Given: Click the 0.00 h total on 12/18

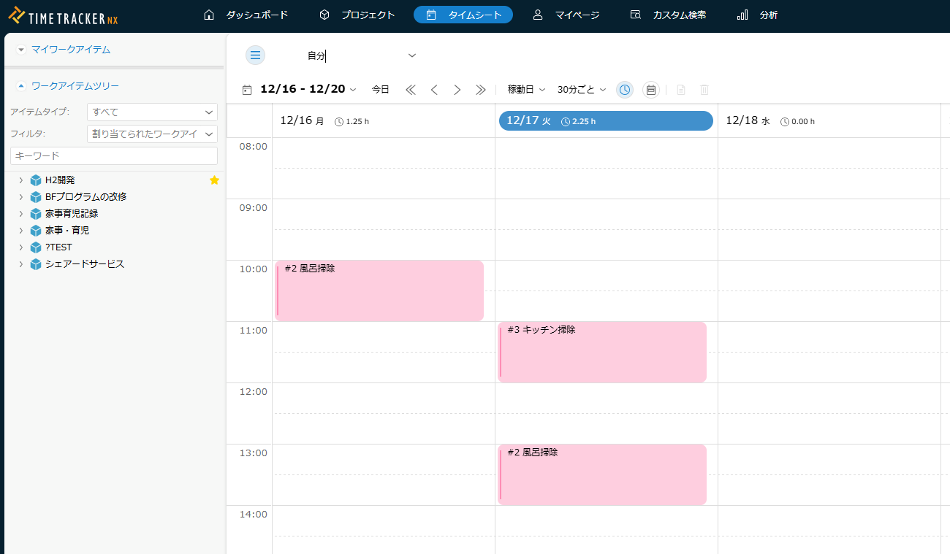Looking at the screenshot, I should tap(798, 121).
